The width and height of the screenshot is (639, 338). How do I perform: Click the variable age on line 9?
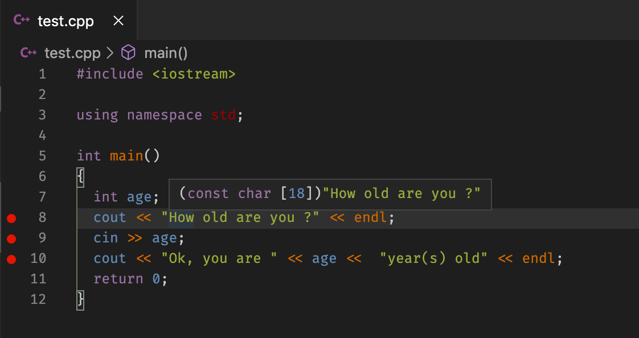pos(163,238)
